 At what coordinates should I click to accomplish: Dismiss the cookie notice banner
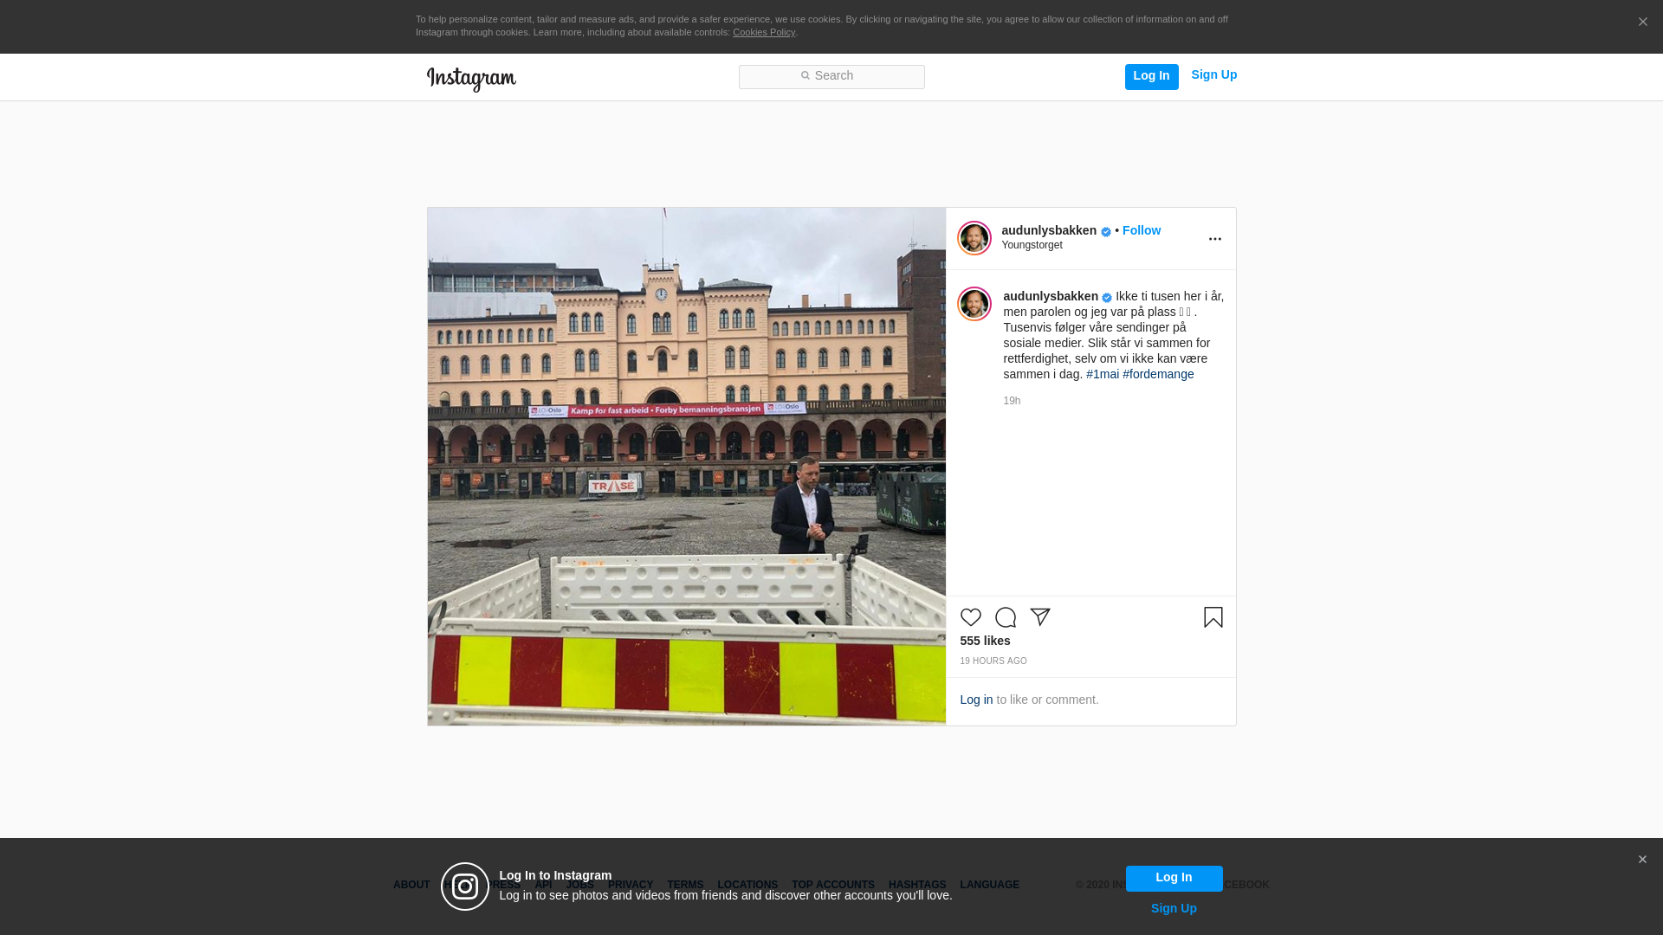(x=1642, y=22)
